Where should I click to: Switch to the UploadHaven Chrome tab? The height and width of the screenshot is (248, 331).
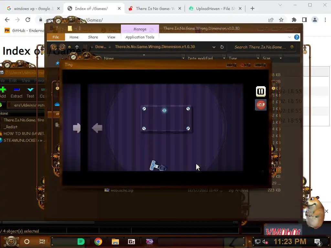tap(215, 8)
